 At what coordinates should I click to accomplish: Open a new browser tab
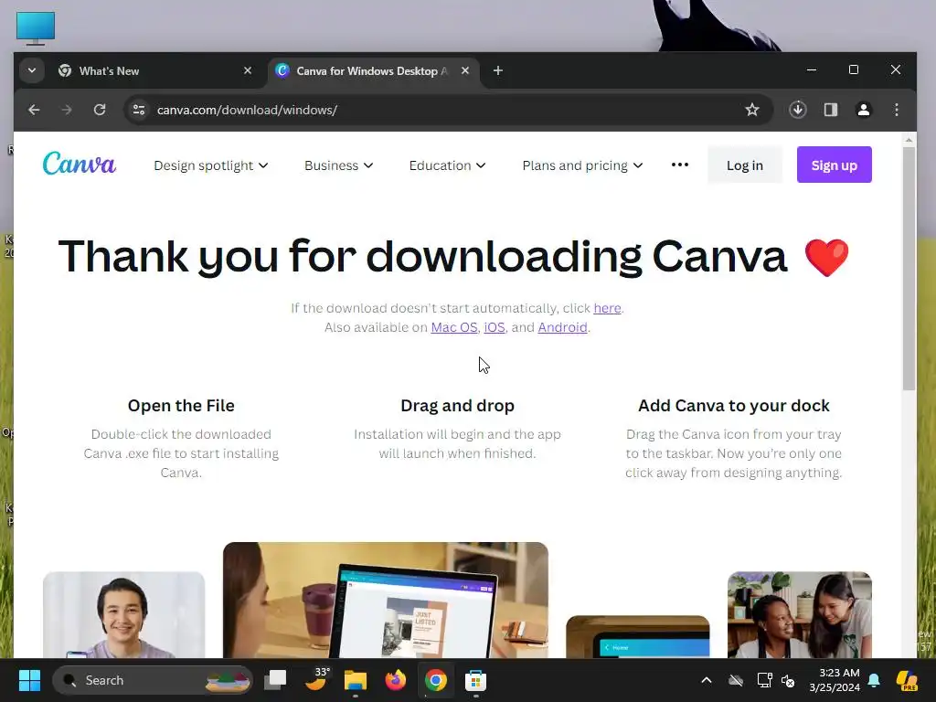tap(498, 71)
